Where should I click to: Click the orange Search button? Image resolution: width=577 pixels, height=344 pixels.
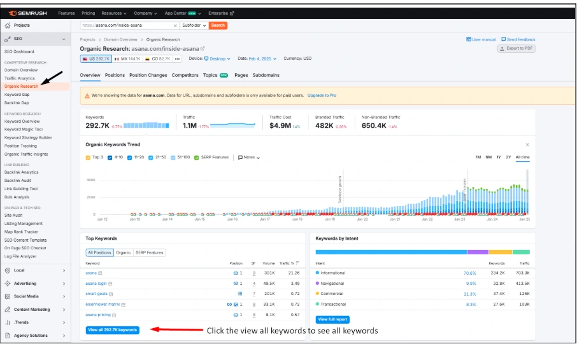point(218,25)
